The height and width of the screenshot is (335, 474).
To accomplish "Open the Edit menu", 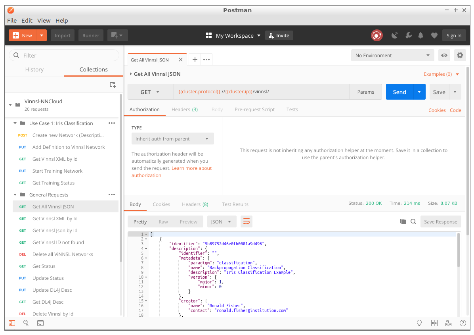I will tap(27, 21).
